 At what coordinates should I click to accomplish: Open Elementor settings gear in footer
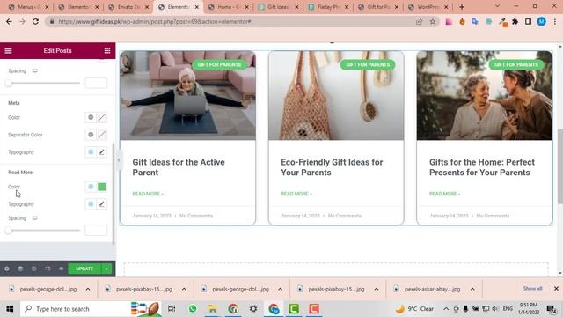pyautogui.click(x=7, y=269)
